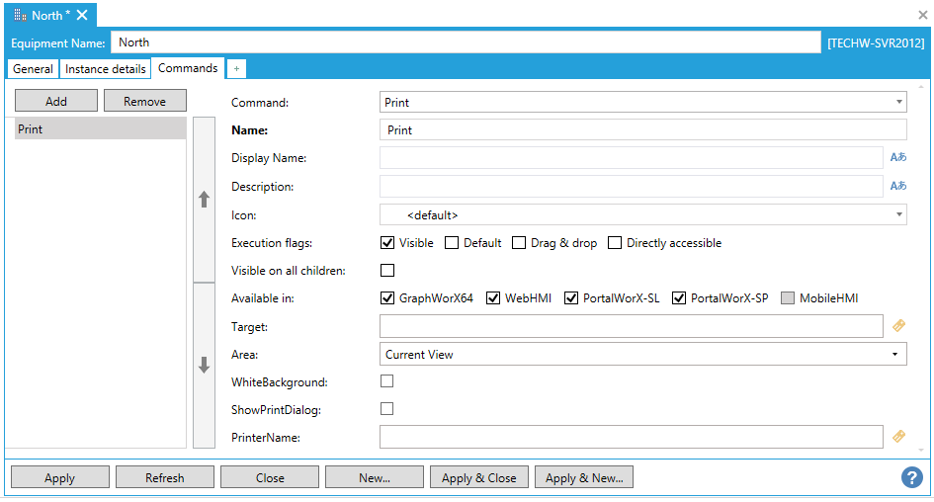Toggle the WhiteBackground checkbox

pyautogui.click(x=387, y=381)
